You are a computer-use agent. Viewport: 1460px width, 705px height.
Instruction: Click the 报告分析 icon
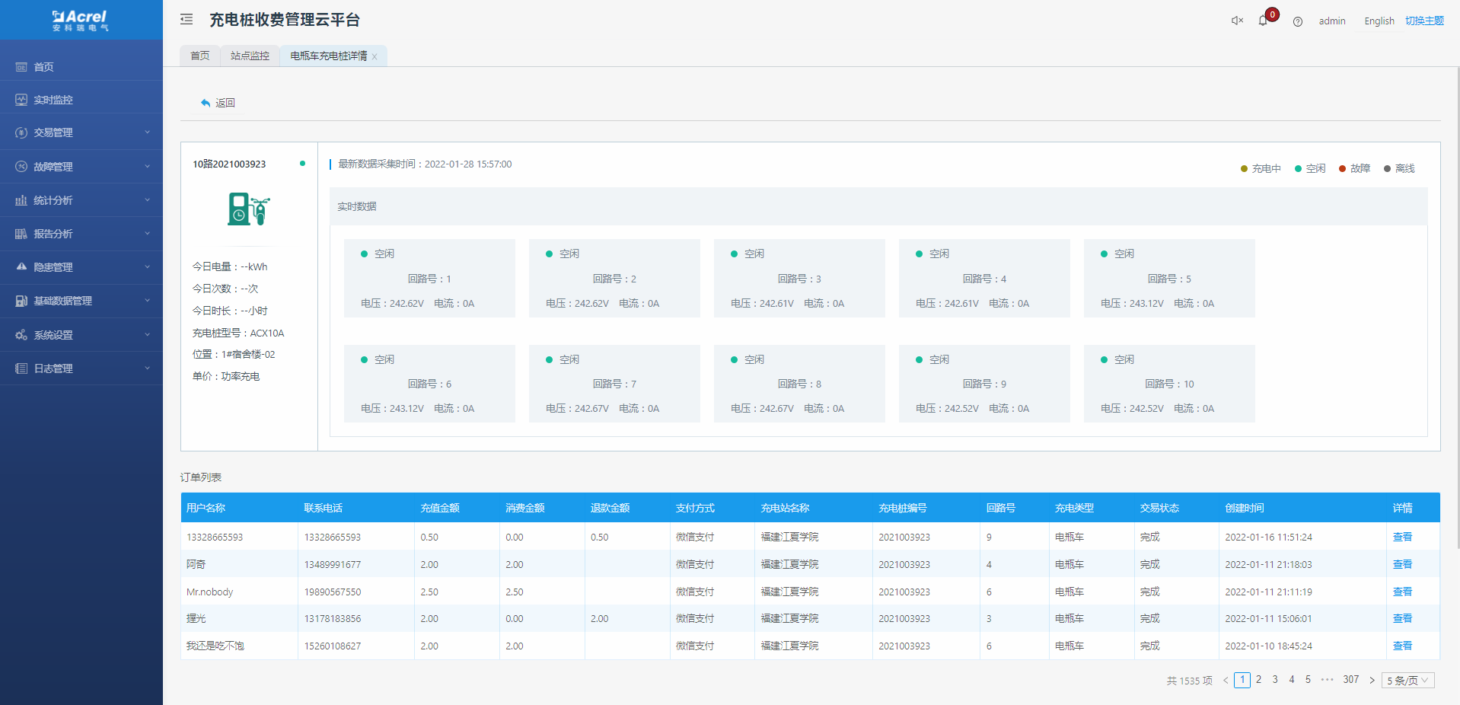click(21, 234)
